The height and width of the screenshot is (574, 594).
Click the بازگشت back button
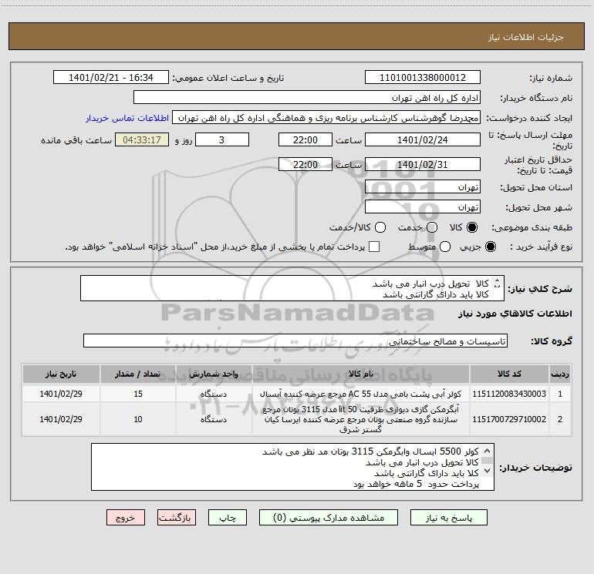tap(177, 518)
